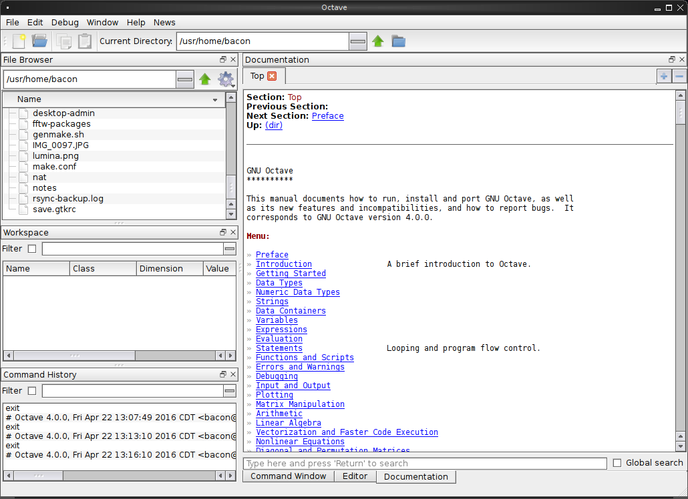The height and width of the screenshot is (499, 688).
Task: Open the Getting Started menu link
Action: (x=291, y=274)
